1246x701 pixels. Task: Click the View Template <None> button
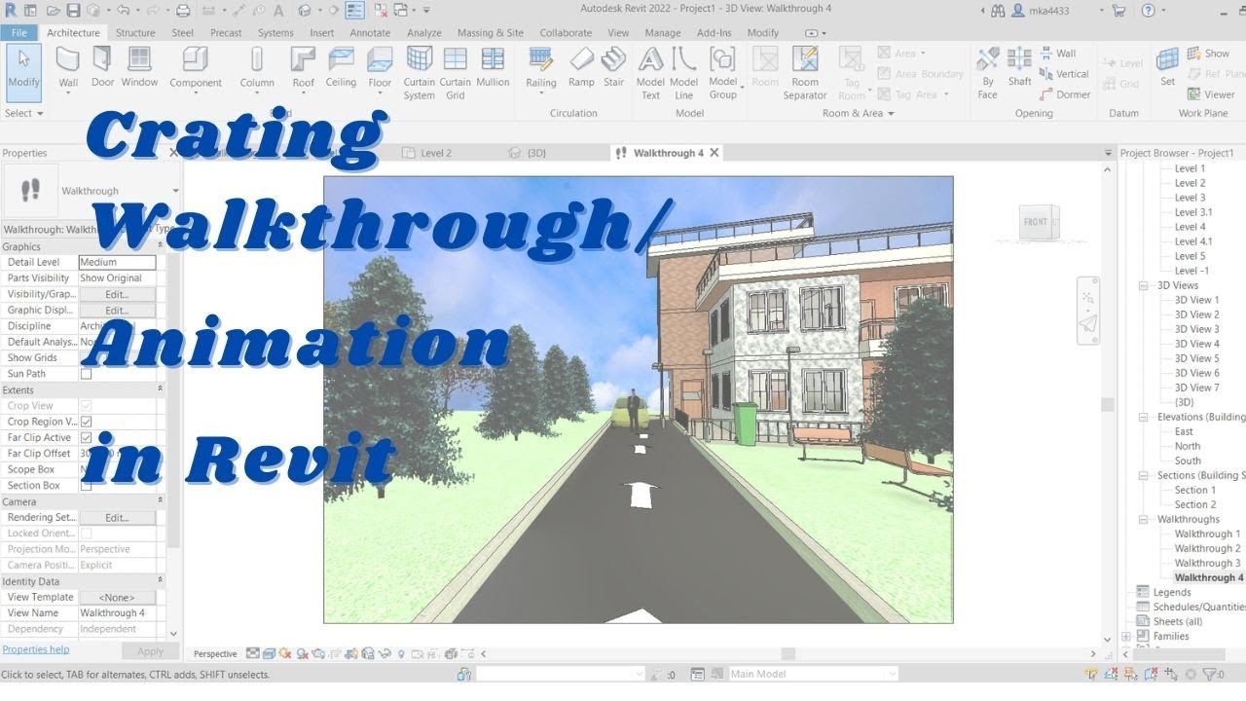pyautogui.click(x=117, y=597)
